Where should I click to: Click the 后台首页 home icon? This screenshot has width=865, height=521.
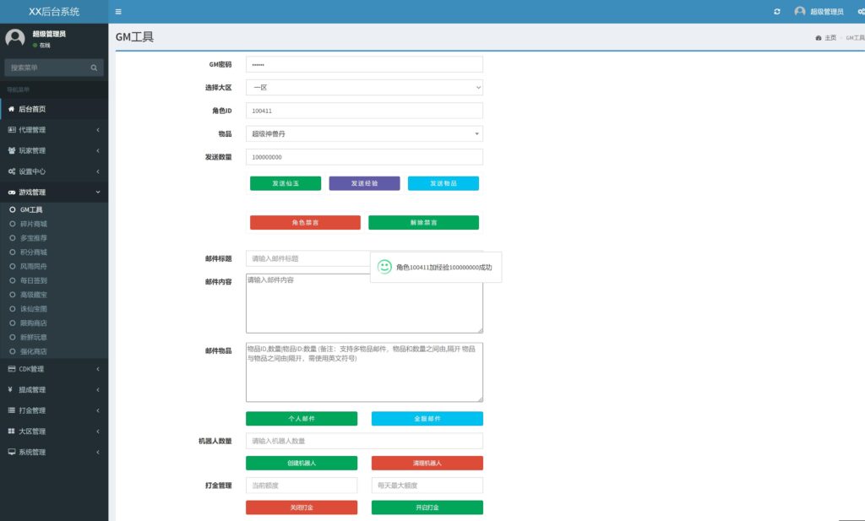pyautogui.click(x=12, y=109)
